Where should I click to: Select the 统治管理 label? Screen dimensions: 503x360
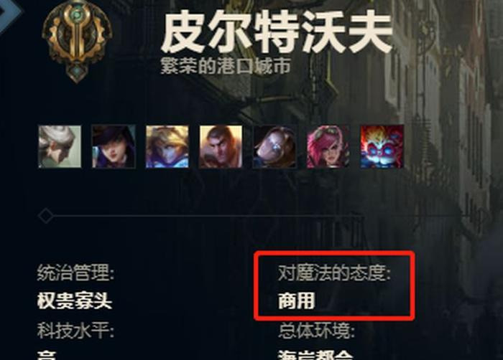[75, 273]
